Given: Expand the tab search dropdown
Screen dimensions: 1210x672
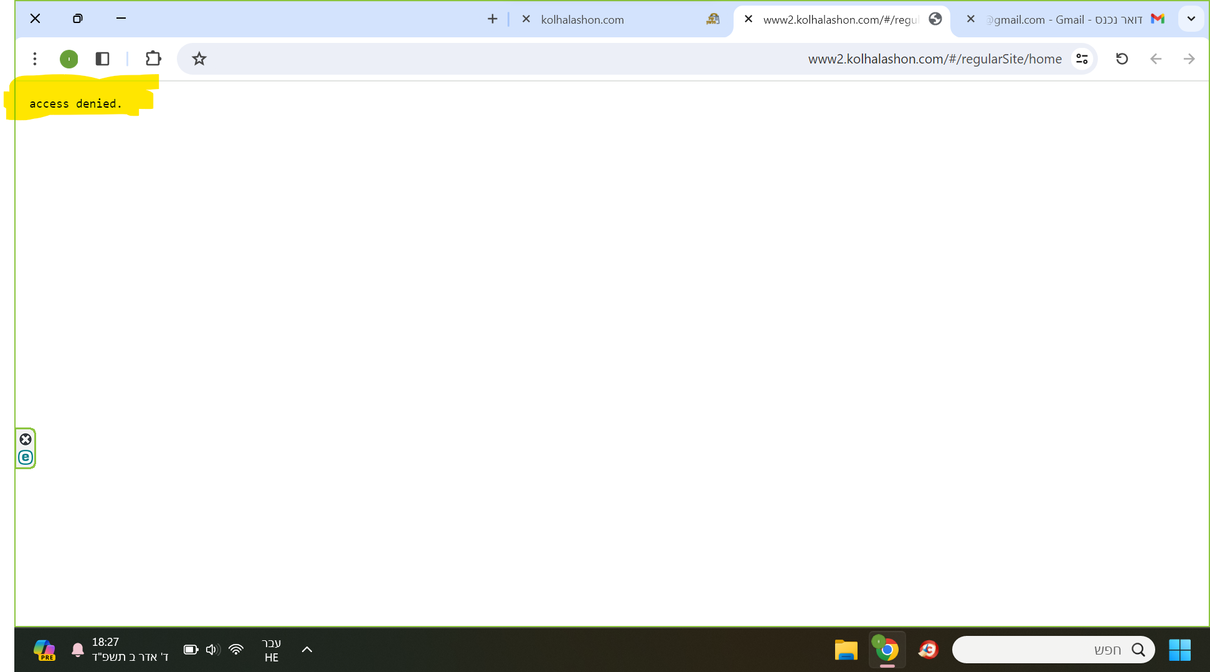Looking at the screenshot, I should tap(1191, 19).
